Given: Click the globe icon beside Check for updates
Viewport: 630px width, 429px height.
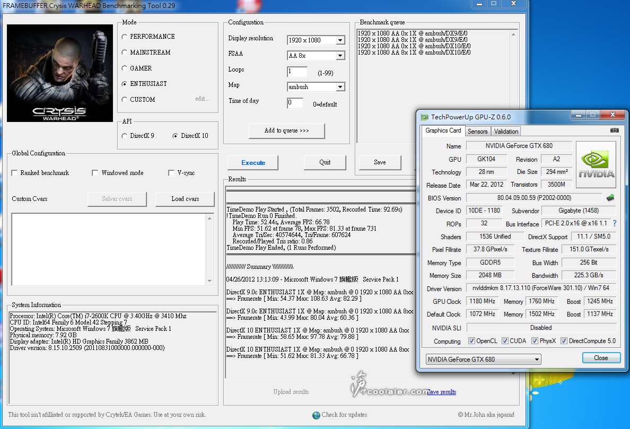Looking at the screenshot, I should tap(316, 415).
